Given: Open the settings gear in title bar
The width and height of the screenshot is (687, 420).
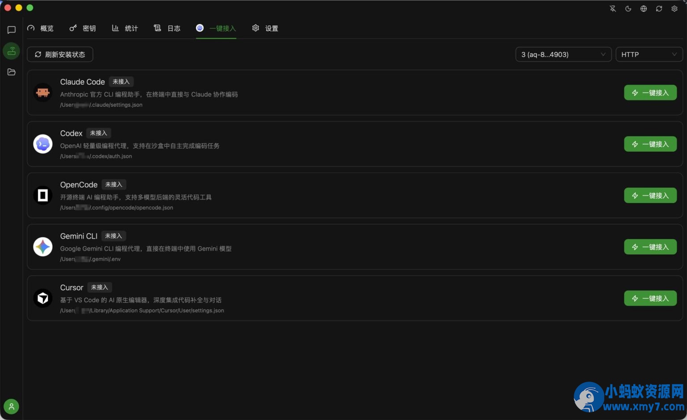Looking at the screenshot, I should (674, 8).
